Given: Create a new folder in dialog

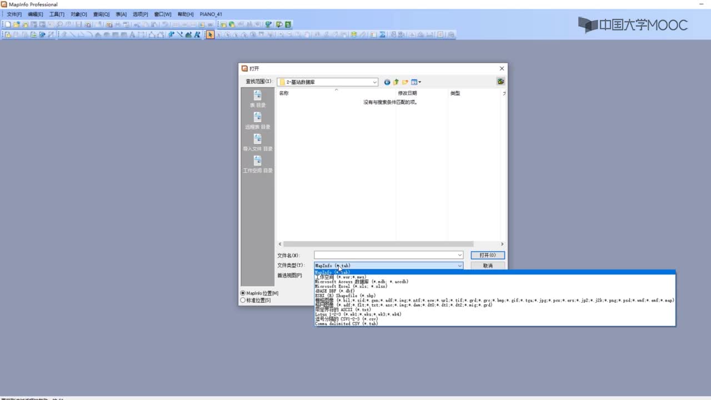Looking at the screenshot, I should [405, 82].
